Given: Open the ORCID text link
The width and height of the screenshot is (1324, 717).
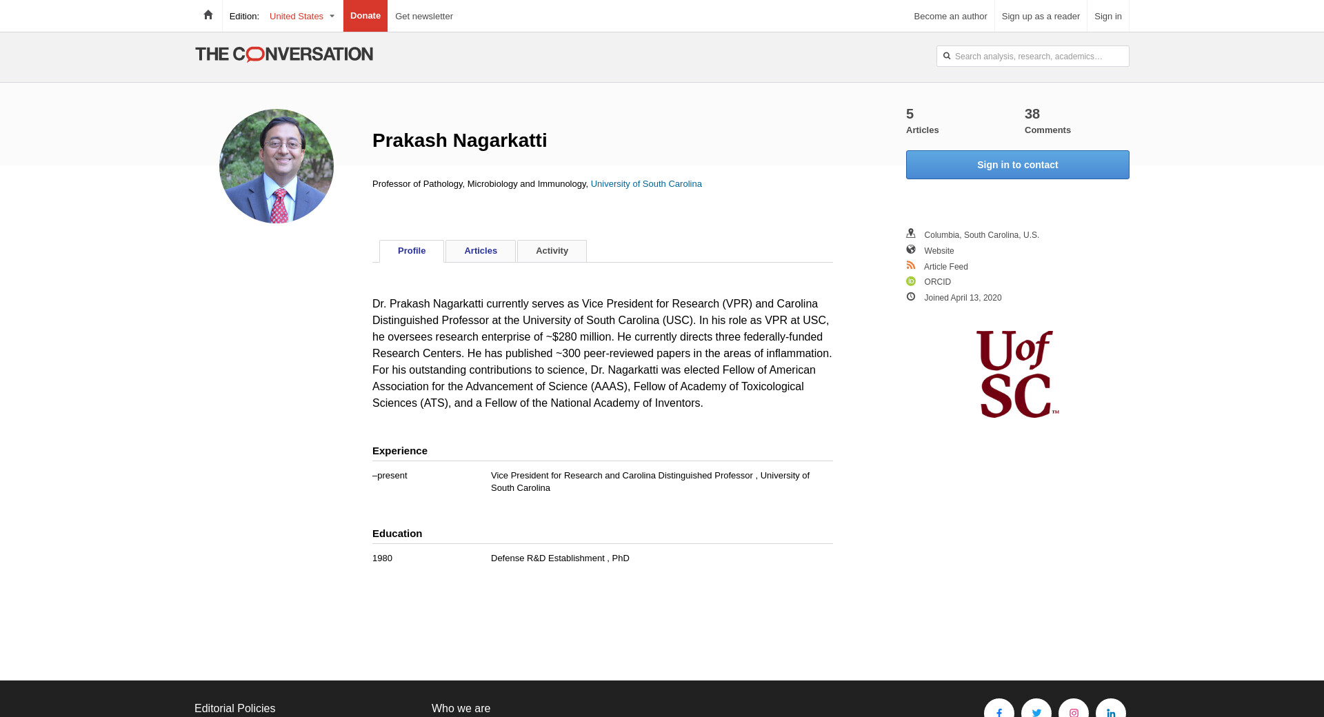Looking at the screenshot, I should (x=938, y=282).
